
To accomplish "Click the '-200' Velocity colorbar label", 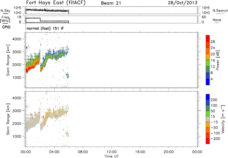I will tap(215, 139).
